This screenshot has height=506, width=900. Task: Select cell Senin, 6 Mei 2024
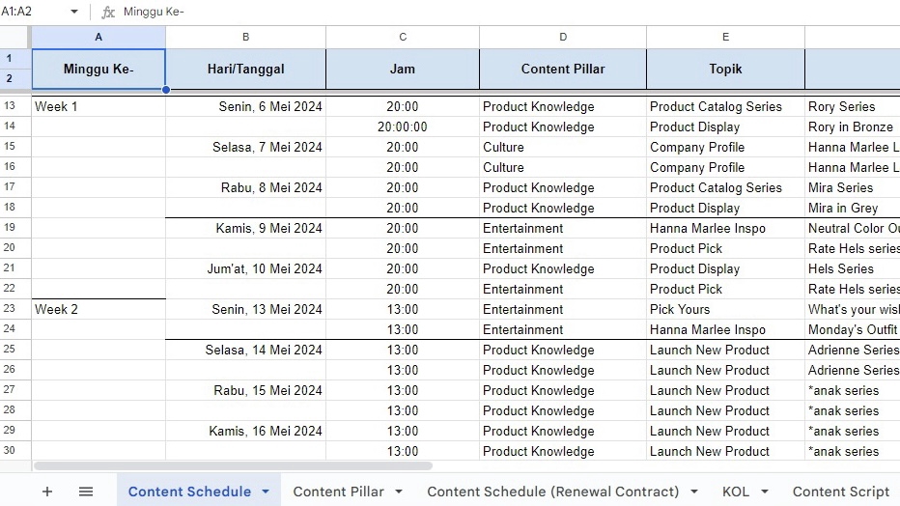245,107
